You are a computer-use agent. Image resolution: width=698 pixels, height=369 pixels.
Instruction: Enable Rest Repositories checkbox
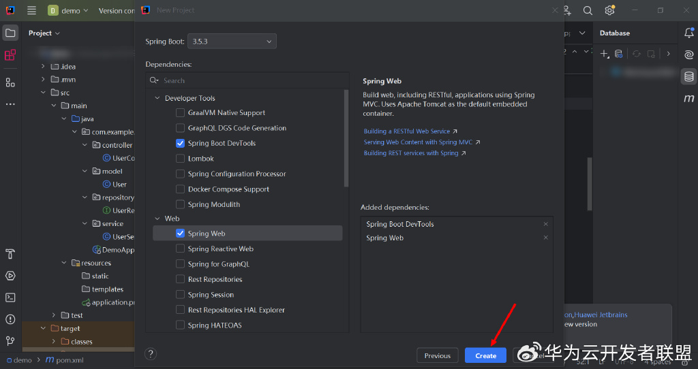tap(180, 279)
